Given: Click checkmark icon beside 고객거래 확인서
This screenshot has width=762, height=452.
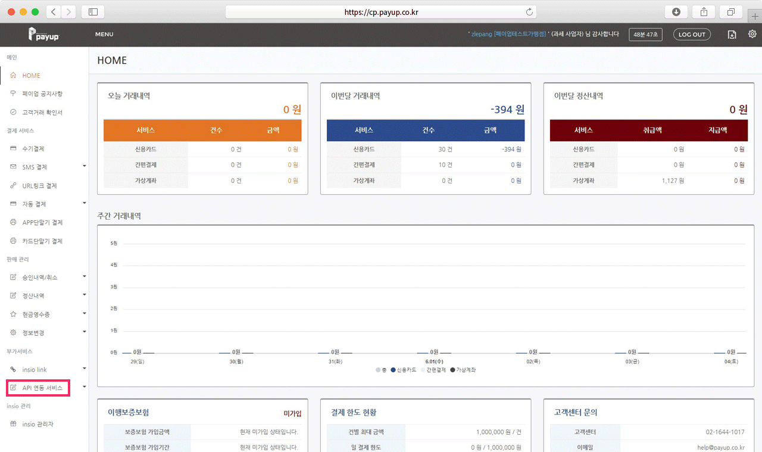Looking at the screenshot, I should (x=13, y=112).
